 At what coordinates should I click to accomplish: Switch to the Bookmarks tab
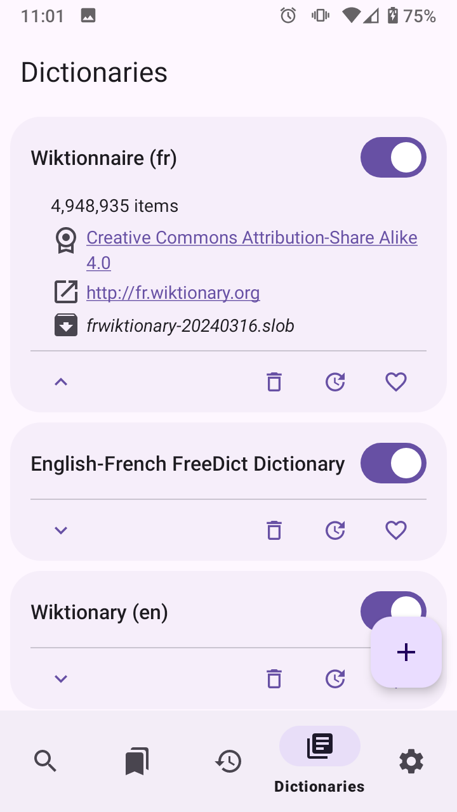137,761
